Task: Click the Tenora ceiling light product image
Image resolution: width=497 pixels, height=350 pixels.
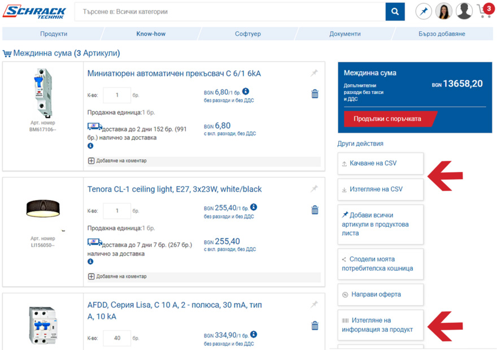Action: 43,208
